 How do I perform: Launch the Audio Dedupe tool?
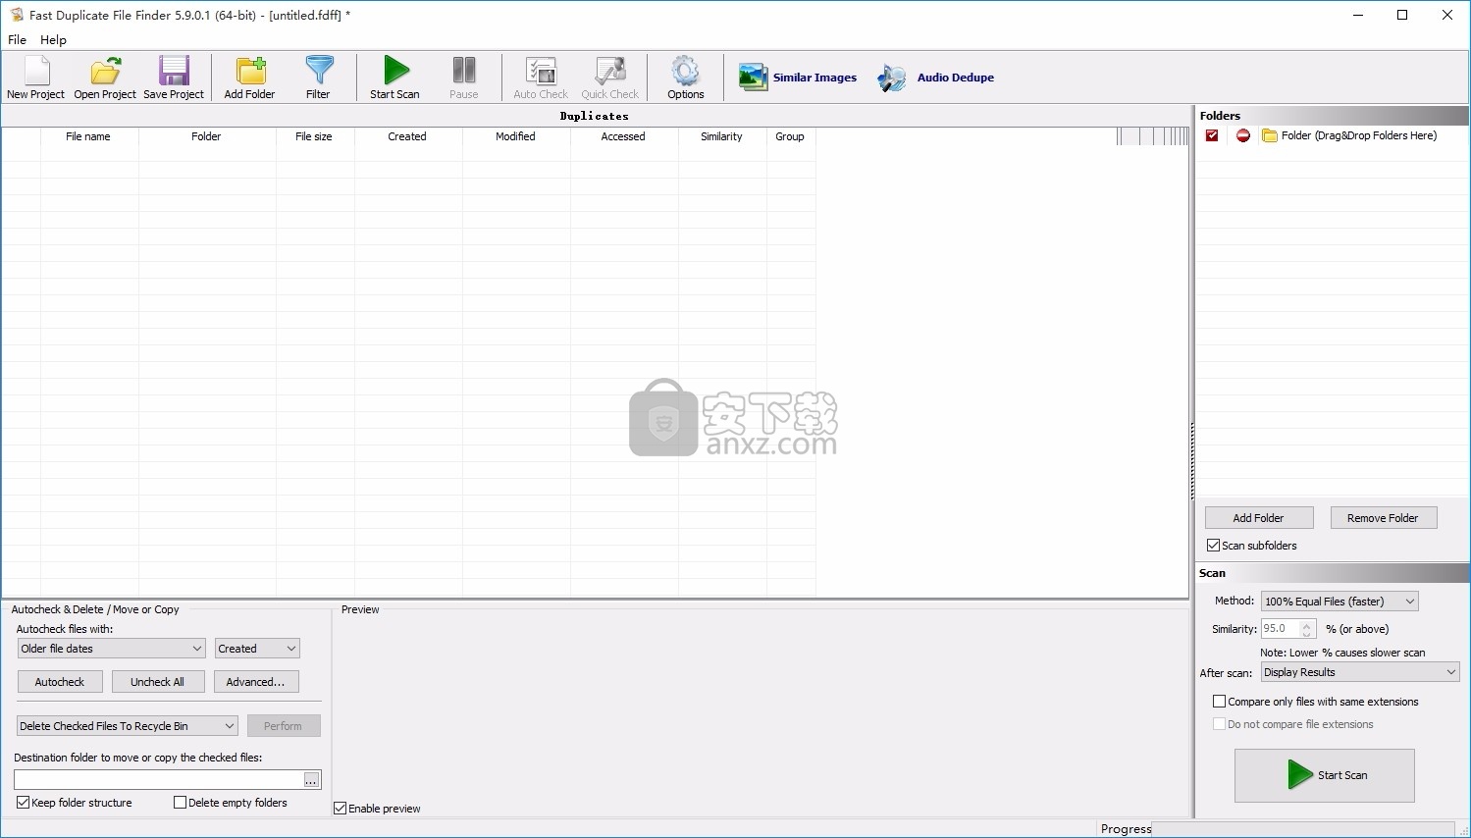[x=936, y=78]
